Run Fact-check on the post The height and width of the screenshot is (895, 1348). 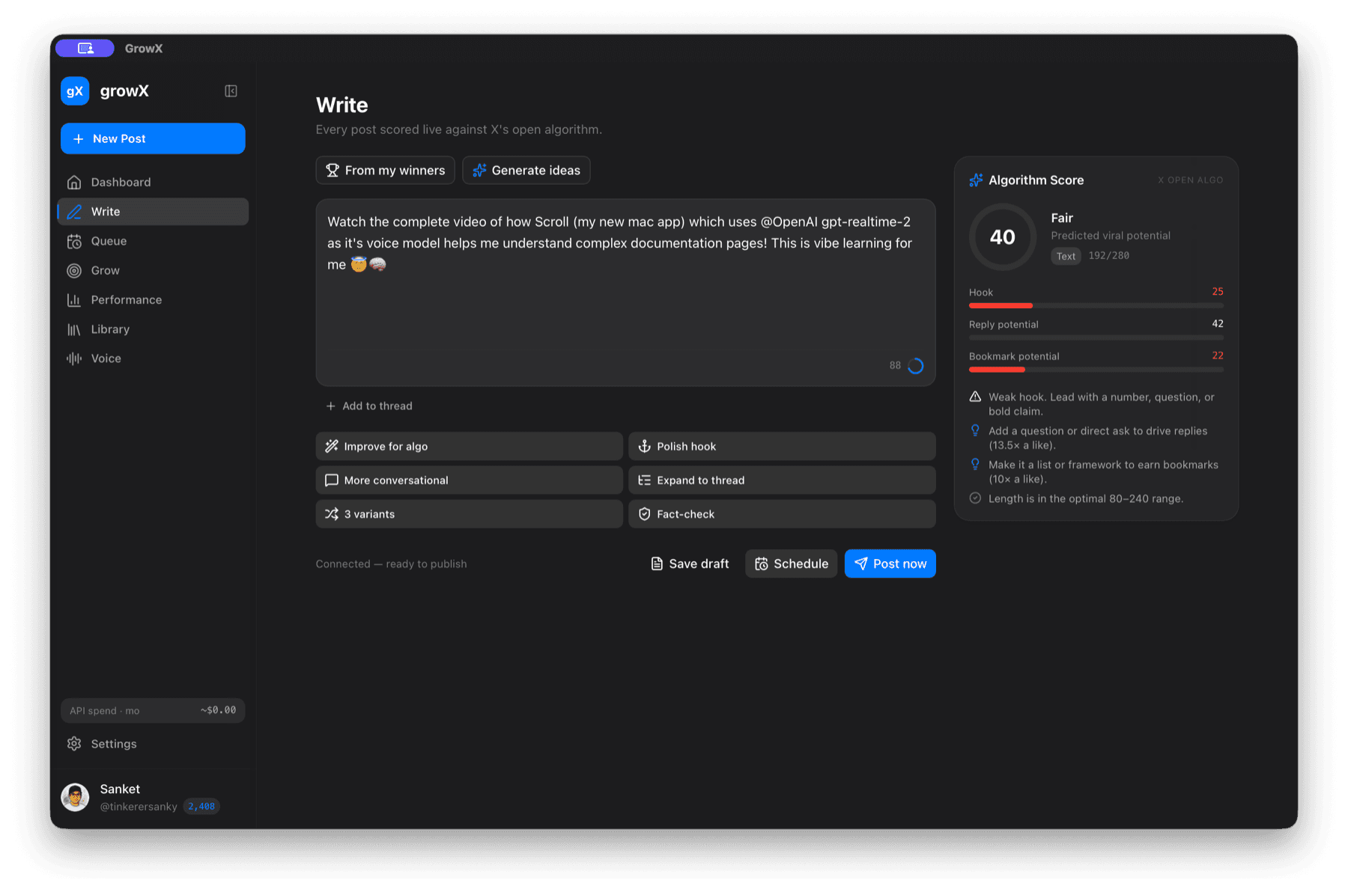pyautogui.click(x=782, y=514)
